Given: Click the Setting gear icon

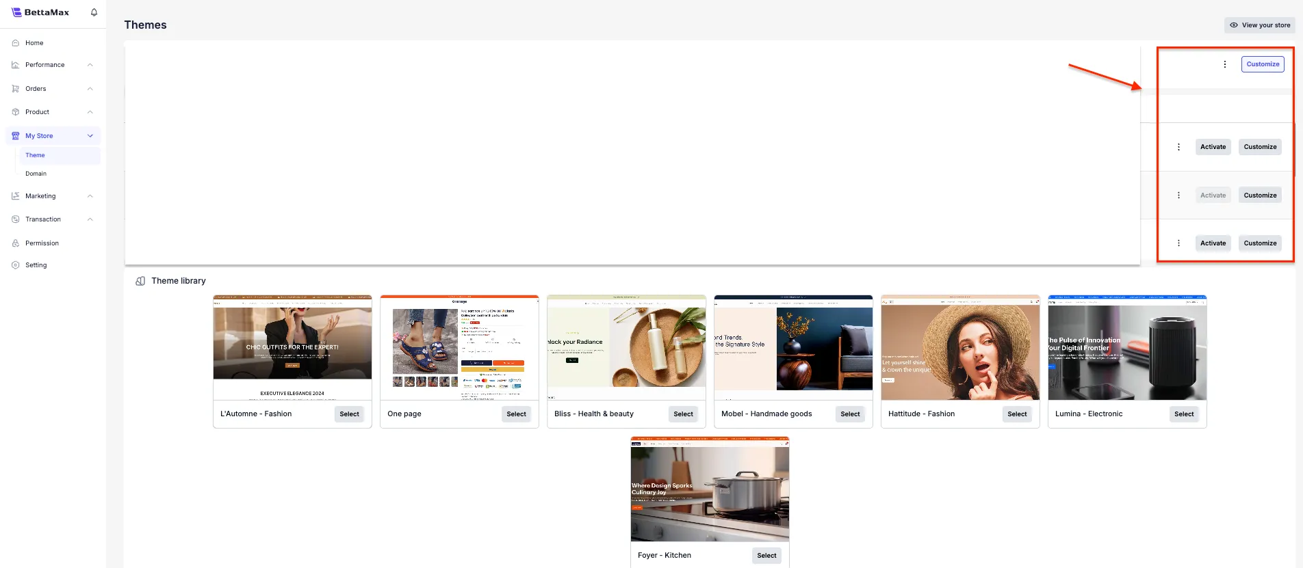Looking at the screenshot, I should [x=16, y=265].
